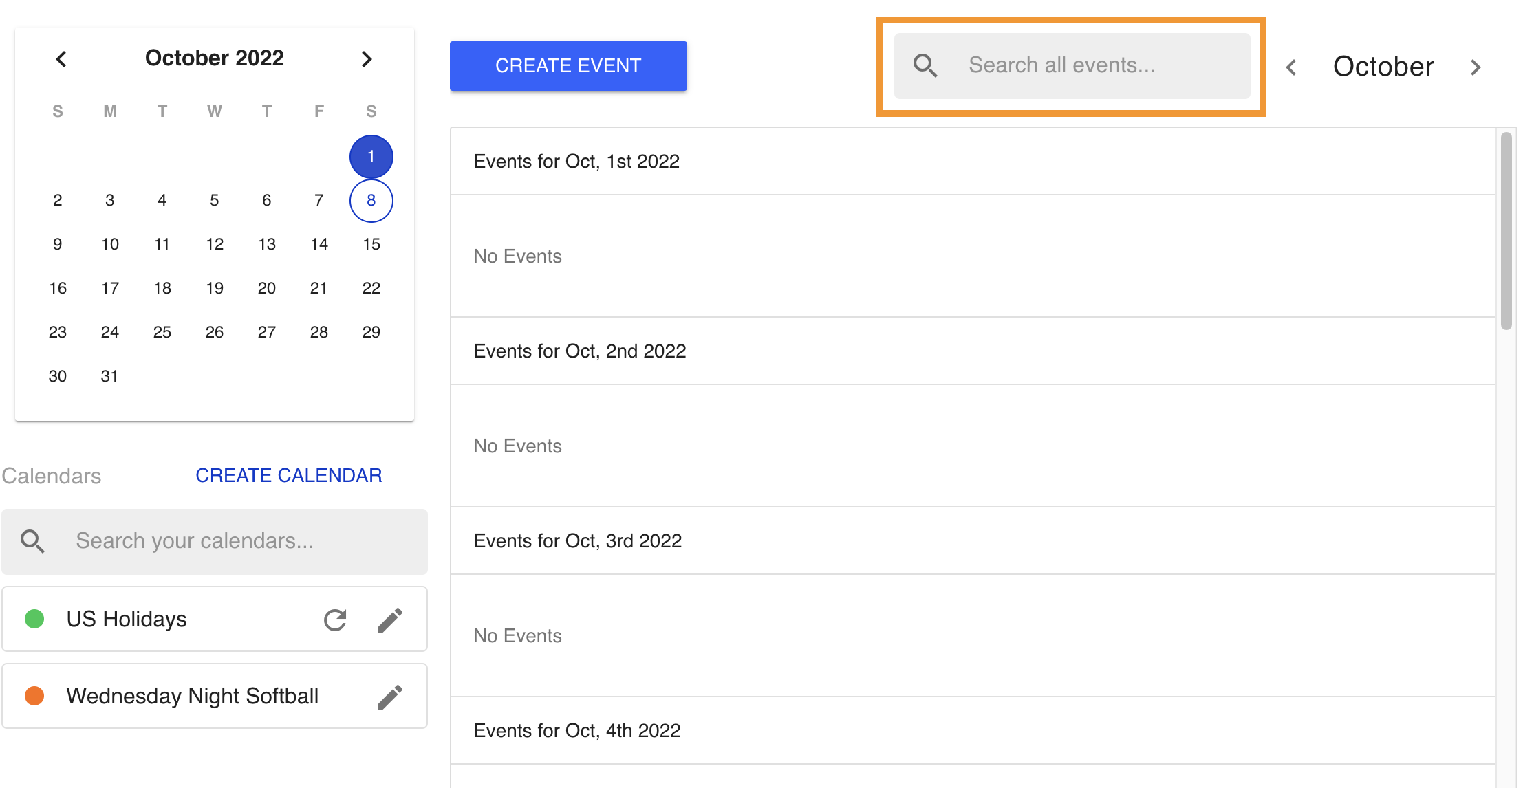Click the CREATE EVENT button
The image size is (1523, 788).
tap(568, 66)
